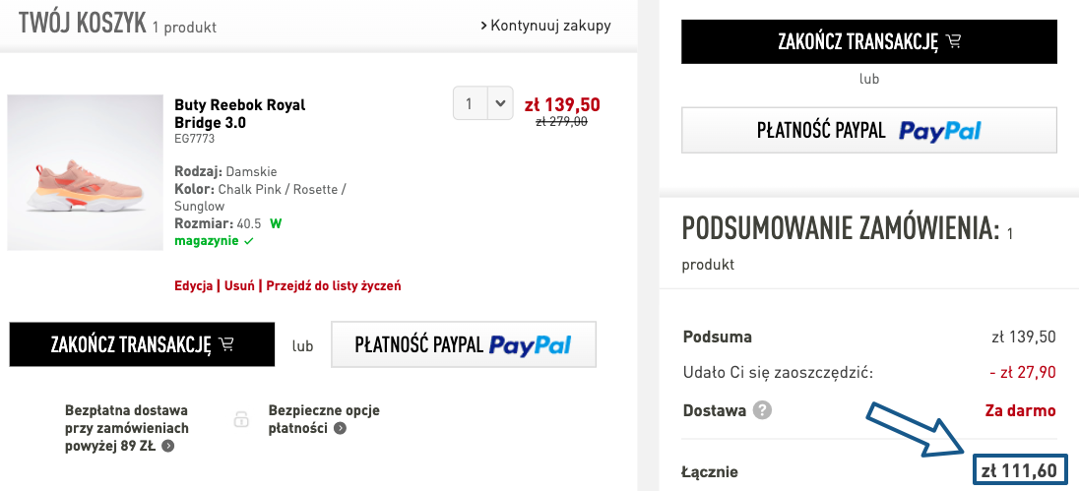
Task: Click the PayPal logo in the sidebar button
Action: [939, 131]
